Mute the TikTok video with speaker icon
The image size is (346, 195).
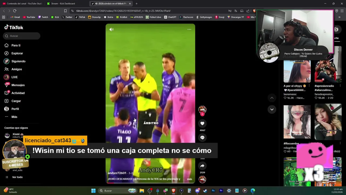click(111, 29)
